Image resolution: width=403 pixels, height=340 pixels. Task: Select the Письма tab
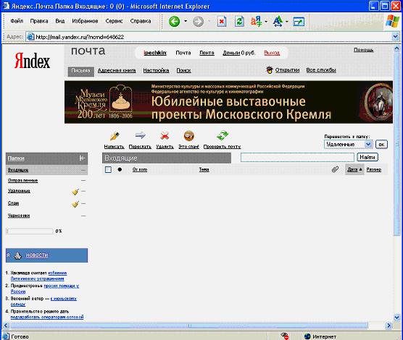(80, 71)
